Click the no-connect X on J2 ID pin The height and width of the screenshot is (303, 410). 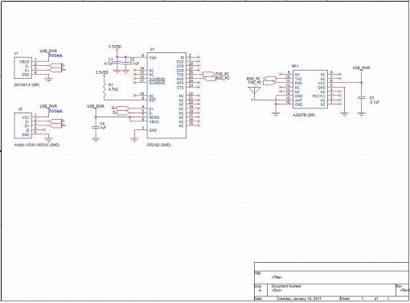(x=45, y=129)
